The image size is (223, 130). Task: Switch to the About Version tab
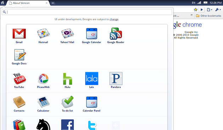click(28, 3)
